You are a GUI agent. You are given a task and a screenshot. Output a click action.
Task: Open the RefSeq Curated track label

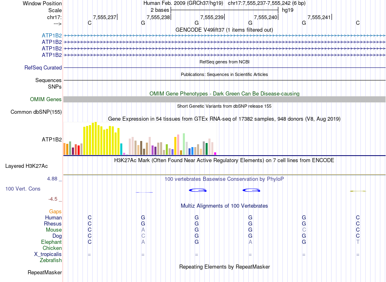pyautogui.click(x=43, y=67)
